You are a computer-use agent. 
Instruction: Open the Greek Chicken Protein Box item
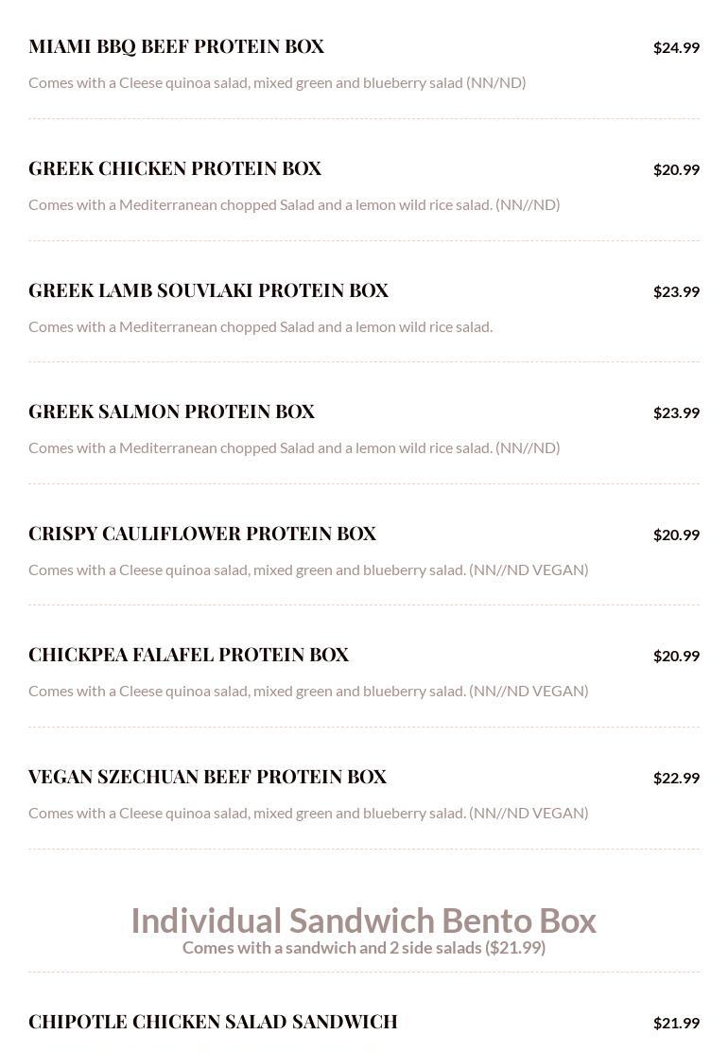pos(175,168)
